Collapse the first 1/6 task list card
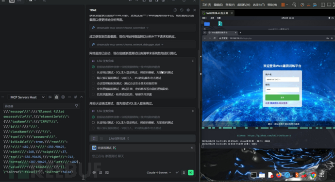335x182 pixels. (193, 61)
